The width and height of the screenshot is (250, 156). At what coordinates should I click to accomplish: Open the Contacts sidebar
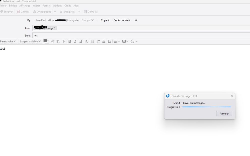[91, 11]
